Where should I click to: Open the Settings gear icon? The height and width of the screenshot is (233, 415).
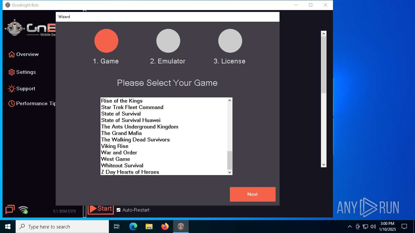point(12,72)
